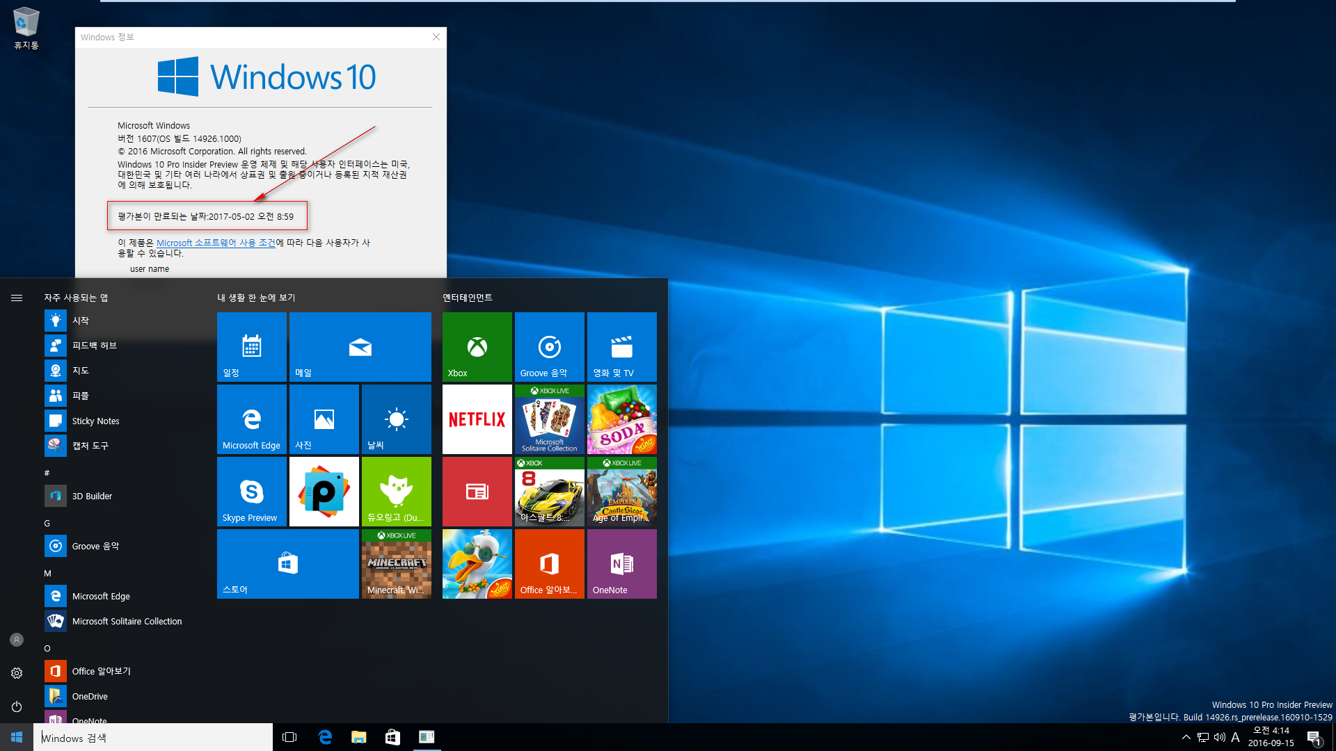Launch the Skype Preview tile
This screenshot has height=751, width=1336.
[252, 491]
